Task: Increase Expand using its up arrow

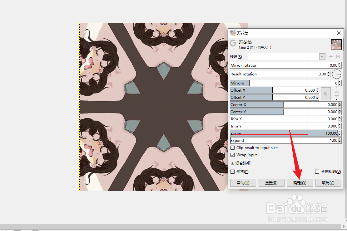Action: point(340,139)
